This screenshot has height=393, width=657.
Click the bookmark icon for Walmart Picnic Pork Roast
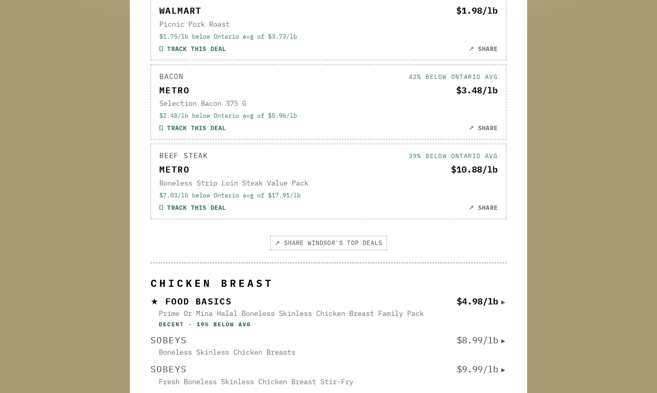tap(161, 49)
